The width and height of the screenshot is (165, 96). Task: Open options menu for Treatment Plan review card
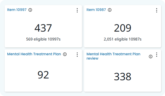coord(157,54)
